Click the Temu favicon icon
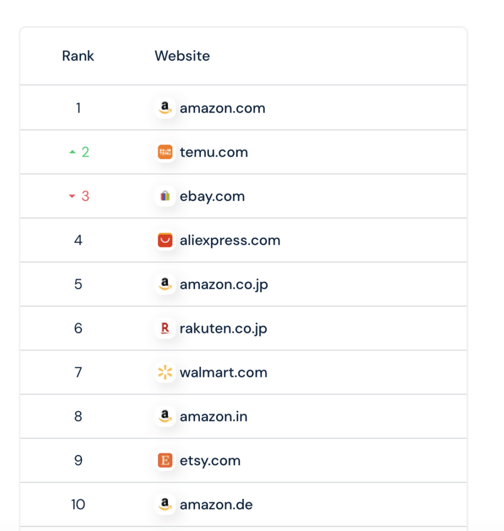The image size is (504, 531). pos(165,152)
